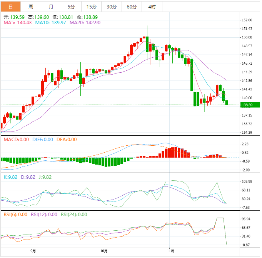Select the 日 (daily) chart tab

10,7
